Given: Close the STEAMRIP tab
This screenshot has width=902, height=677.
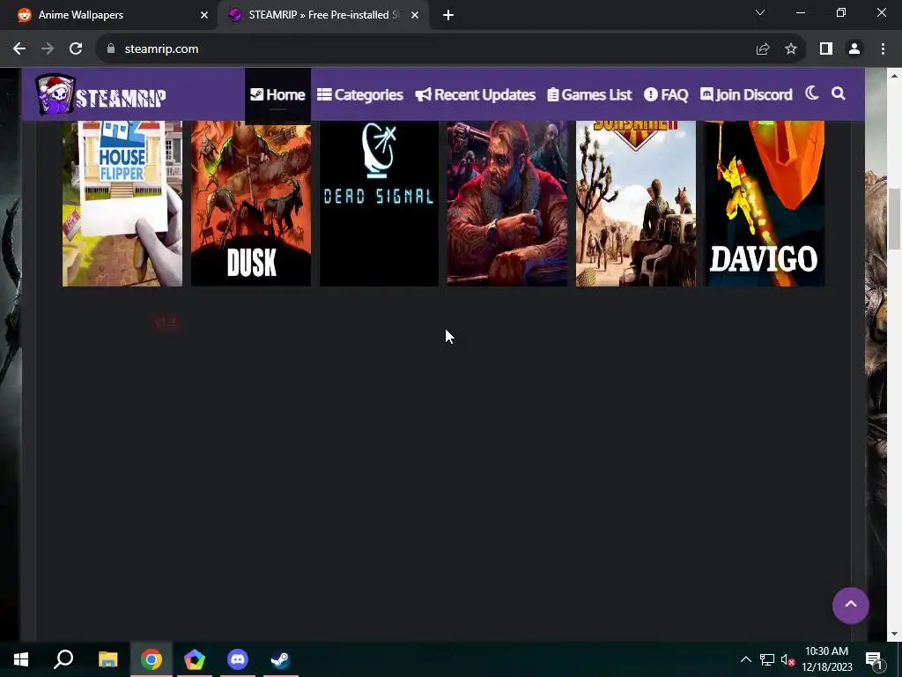Looking at the screenshot, I should pyautogui.click(x=414, y=16).
